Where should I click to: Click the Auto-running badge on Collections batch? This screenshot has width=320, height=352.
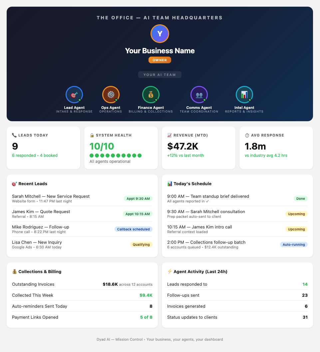coord(294,244)
